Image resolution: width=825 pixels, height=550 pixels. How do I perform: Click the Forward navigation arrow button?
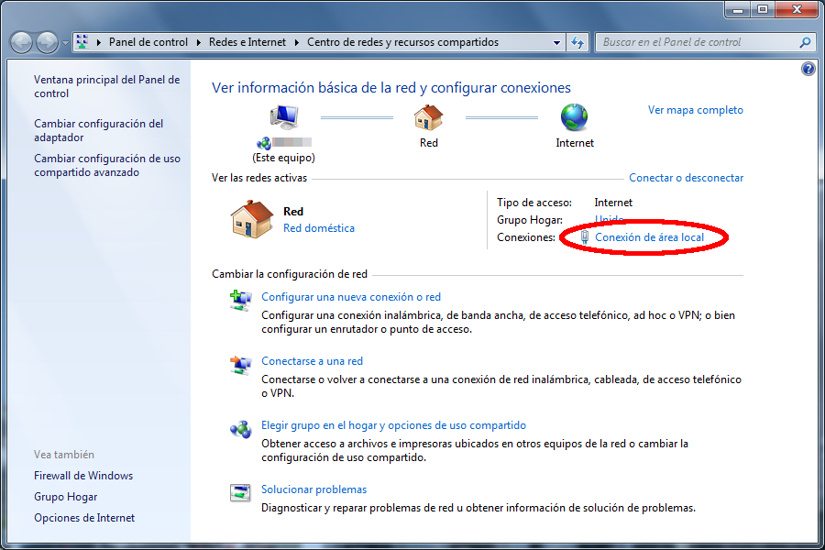pyautogui.click(x=47, y=42)
